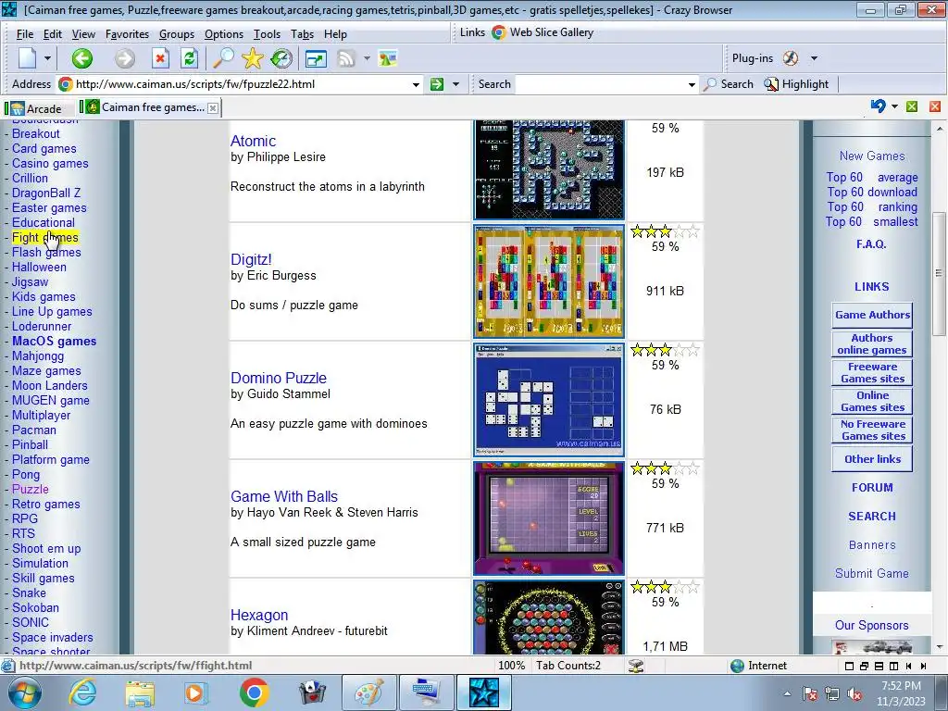Click the Address URL text field
The width and height of the screenshot is (948, 711).
tap(242, 84)
